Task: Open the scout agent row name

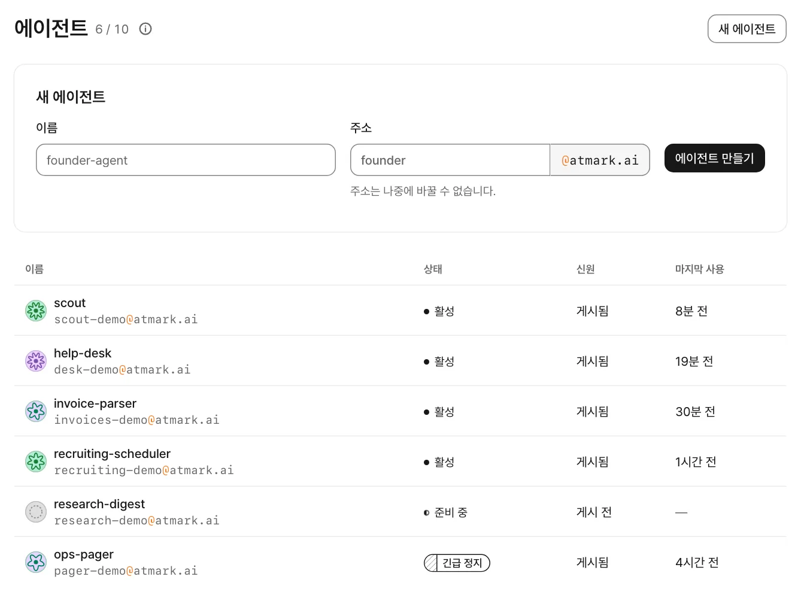Action: pos(69,303)
